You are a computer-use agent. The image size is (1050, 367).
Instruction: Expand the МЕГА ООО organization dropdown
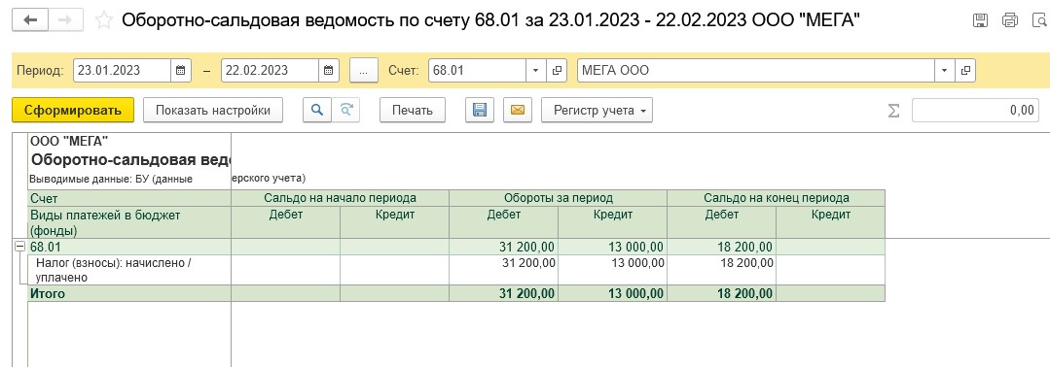click(944, 70)
